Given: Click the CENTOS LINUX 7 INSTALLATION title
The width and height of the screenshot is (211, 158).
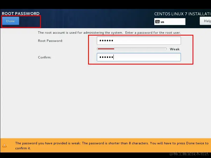Looking at the screenshot, I should pyautogui.click(x=183, y=14).
